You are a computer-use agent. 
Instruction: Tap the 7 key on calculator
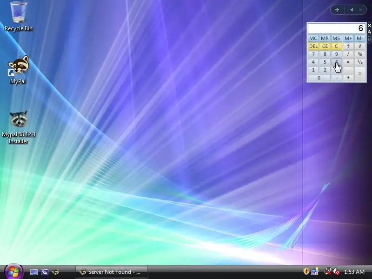point(313,54)
